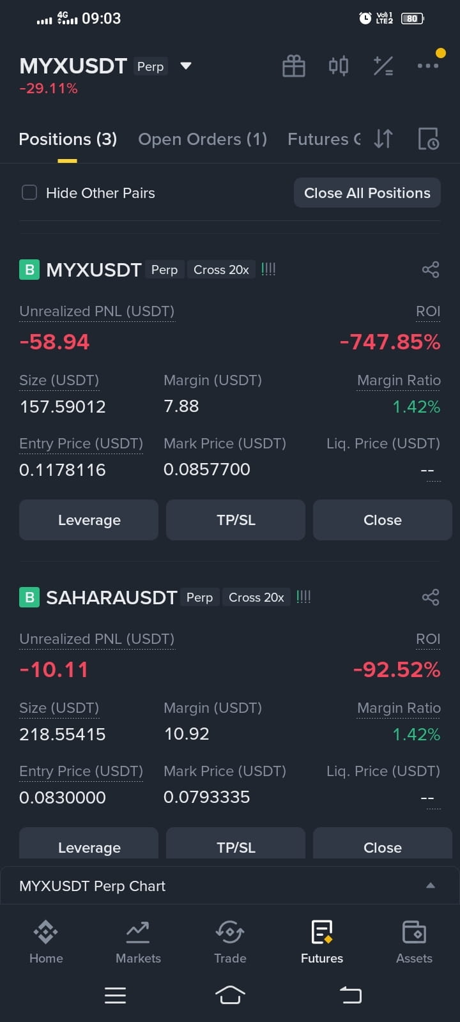Screen dimensions: 460x1022
Task: Set TP/SL for the MYXUSDT position
Action: click(236, 520)
